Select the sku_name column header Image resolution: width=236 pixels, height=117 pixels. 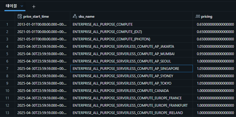tap(131, 17)
